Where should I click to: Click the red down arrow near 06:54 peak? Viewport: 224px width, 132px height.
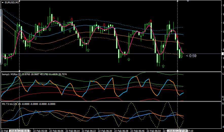point(151,21)
